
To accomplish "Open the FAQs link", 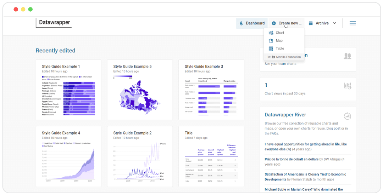I will [274, 133].
